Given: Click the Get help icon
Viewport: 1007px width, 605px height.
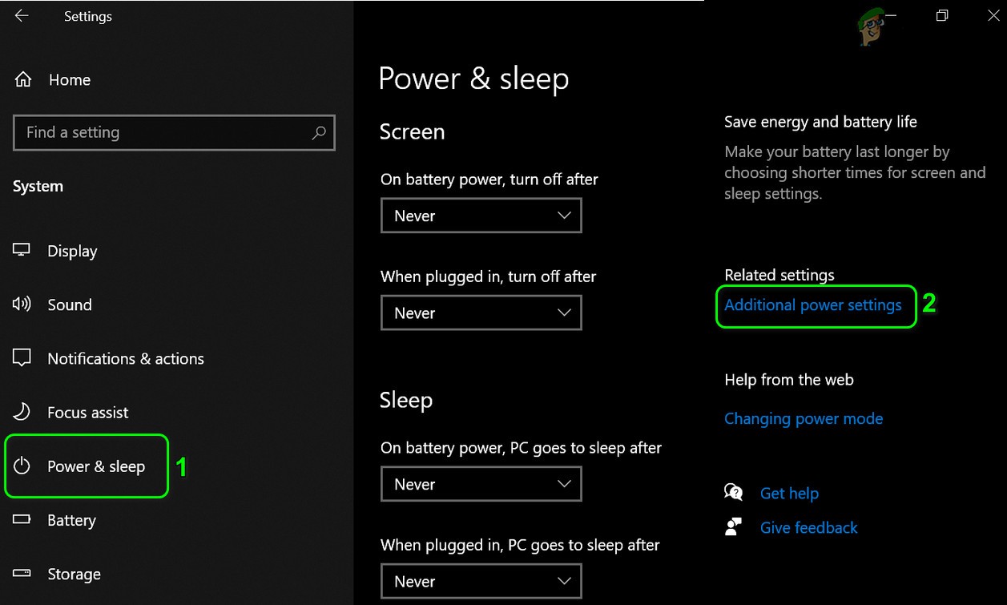Looking at the screenshot, I should click(x=733, y=493).
